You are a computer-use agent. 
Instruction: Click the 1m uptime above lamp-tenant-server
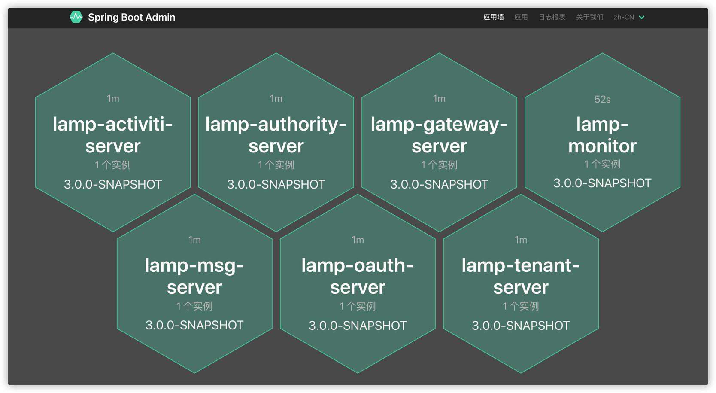pos(521,240)
